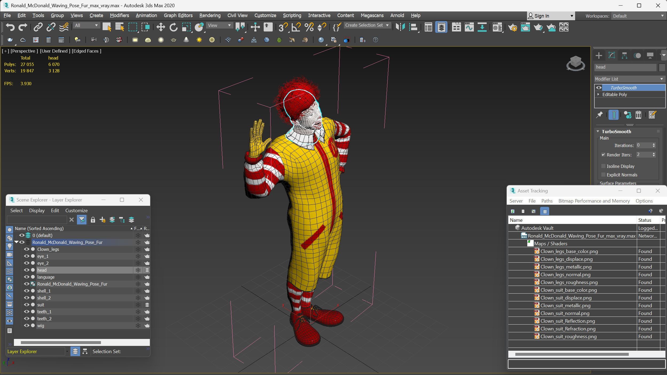
Task: Click Remove modifier from the stack trash icon
Action: [x=638, y=115]
